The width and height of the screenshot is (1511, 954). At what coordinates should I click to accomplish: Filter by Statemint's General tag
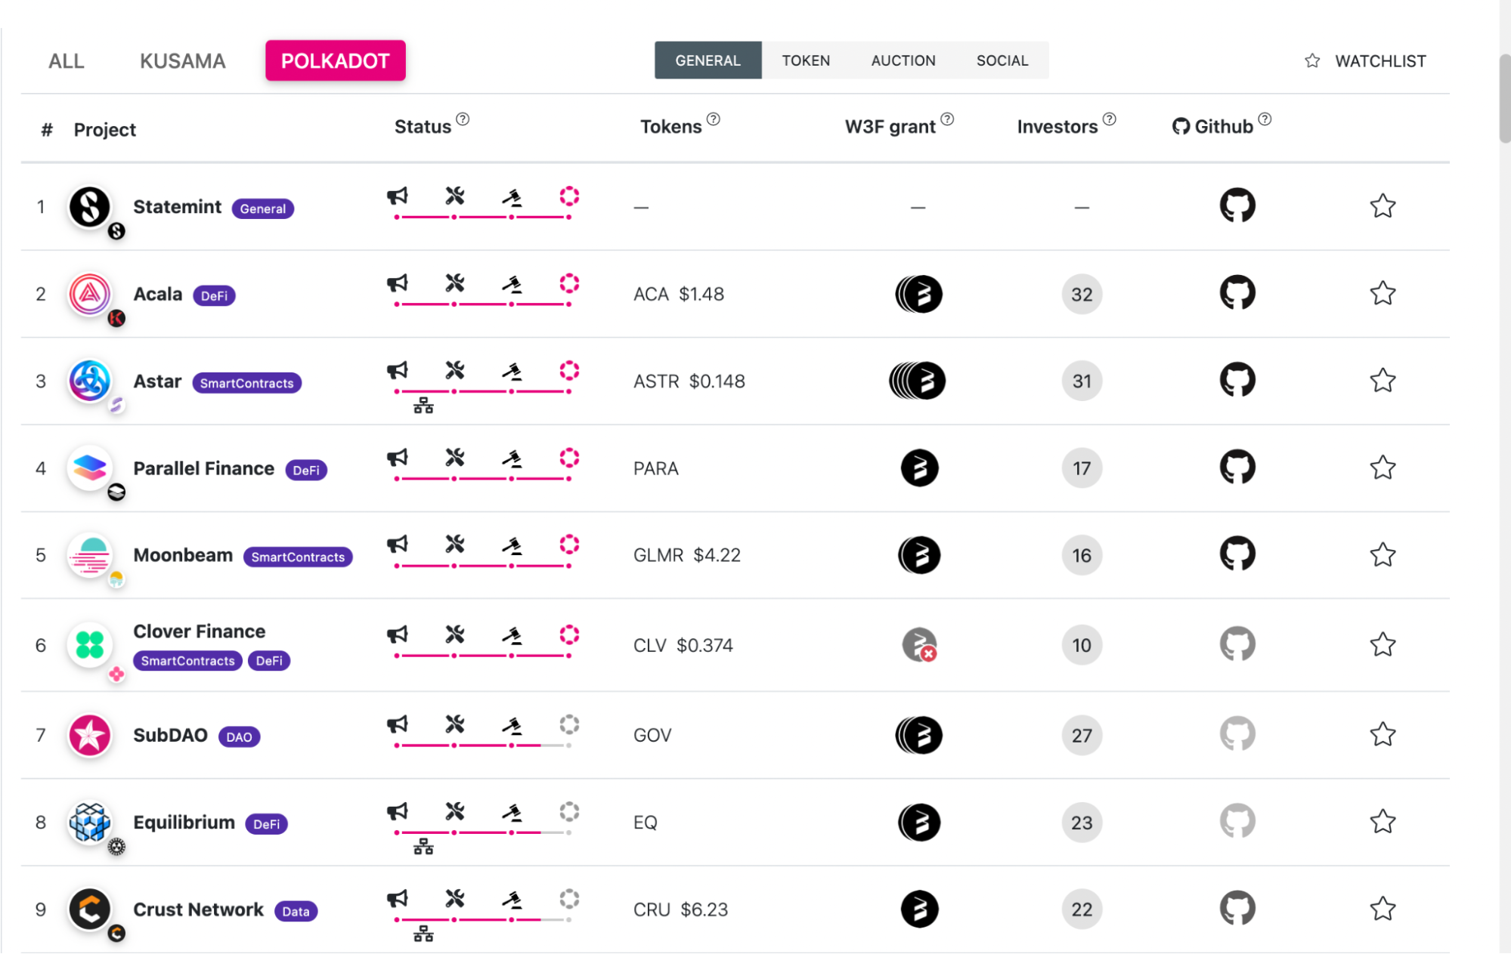click(263, 208)
